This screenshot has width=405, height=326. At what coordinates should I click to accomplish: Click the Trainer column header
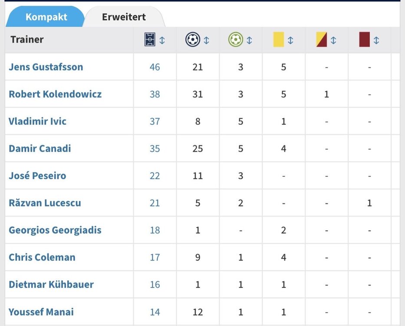[27, 40]
